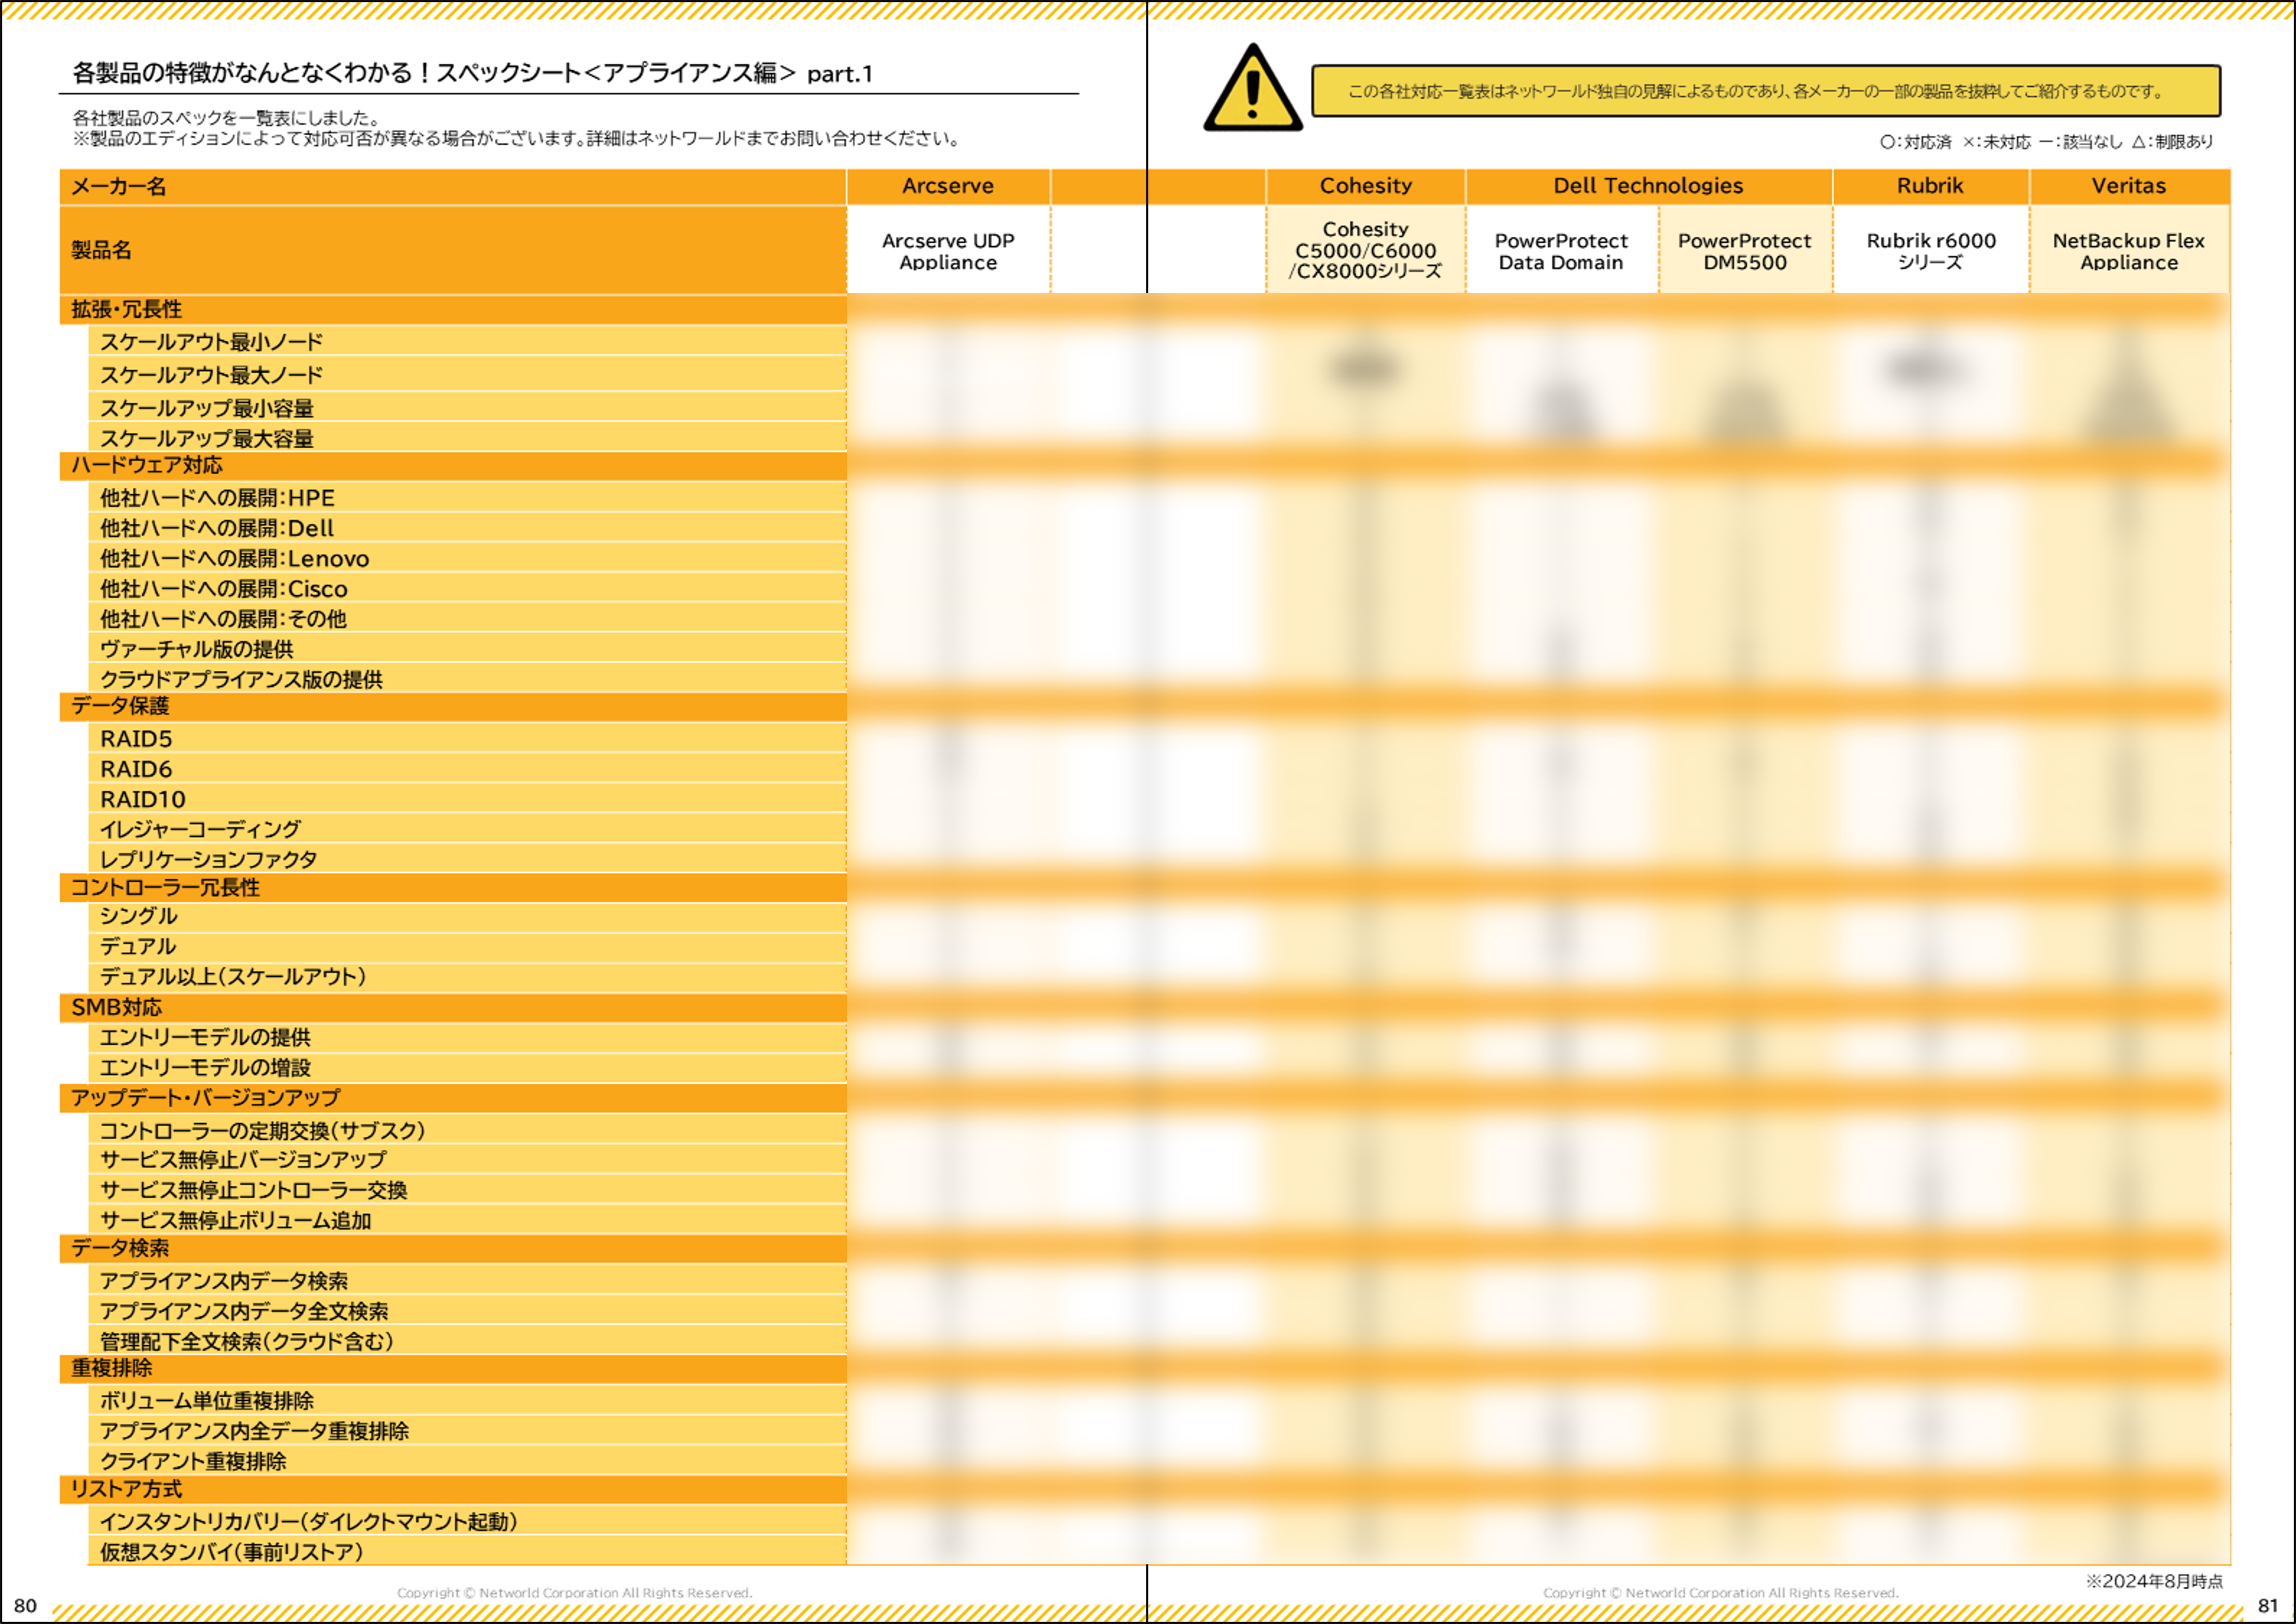Click the エントリーモデルの増設 row label

pos(467,1068)
